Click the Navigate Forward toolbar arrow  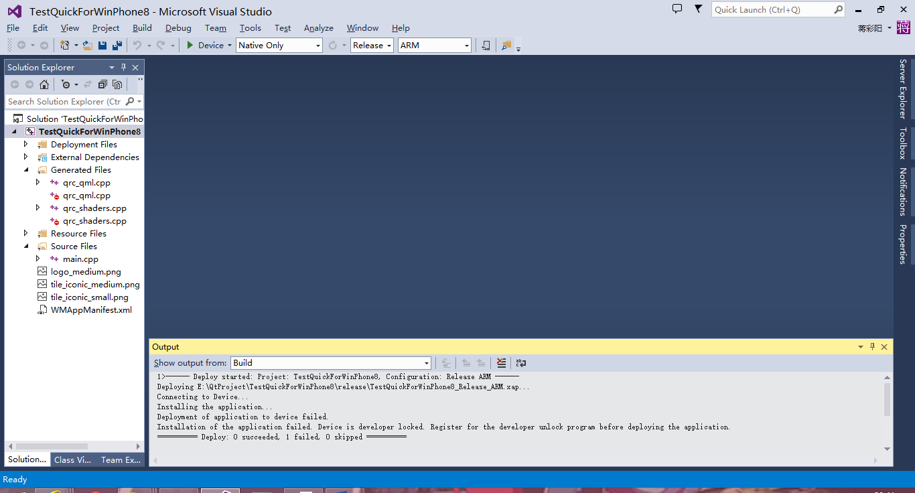pyautogui.click(x=44, y=46)
